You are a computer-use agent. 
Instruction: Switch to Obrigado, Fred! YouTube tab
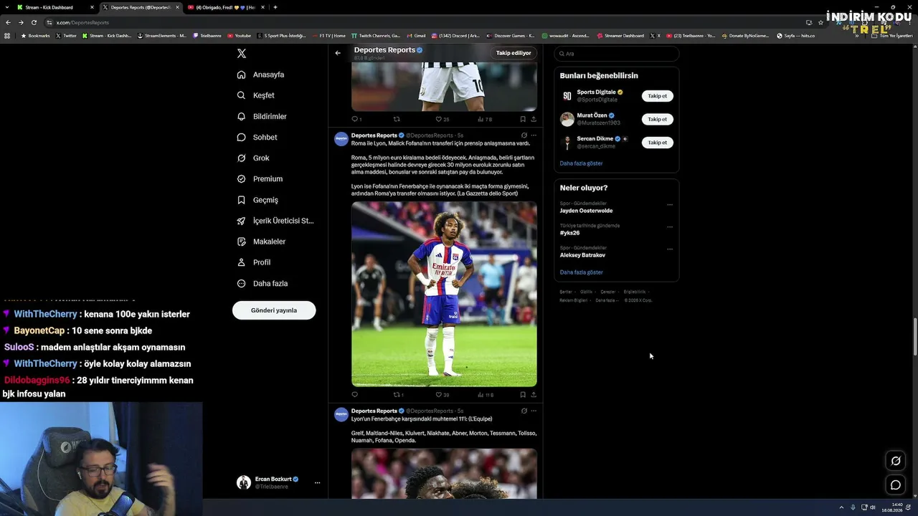pos(225,7)
